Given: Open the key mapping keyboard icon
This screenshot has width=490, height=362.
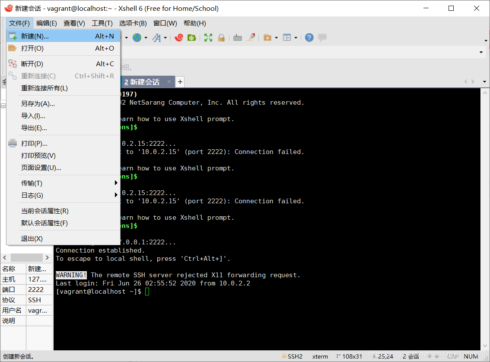Looking at the screenshot, I should click(x=238, y=38).
